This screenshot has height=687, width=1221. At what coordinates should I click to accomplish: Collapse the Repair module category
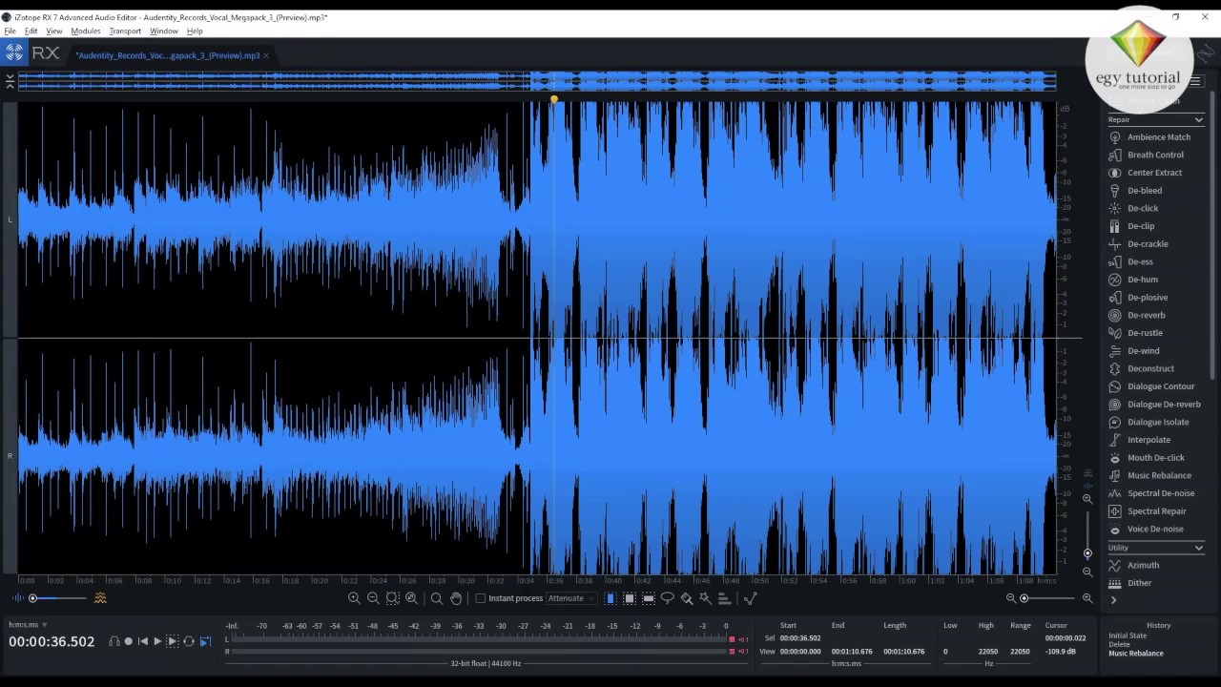[x=1198, y=120]
